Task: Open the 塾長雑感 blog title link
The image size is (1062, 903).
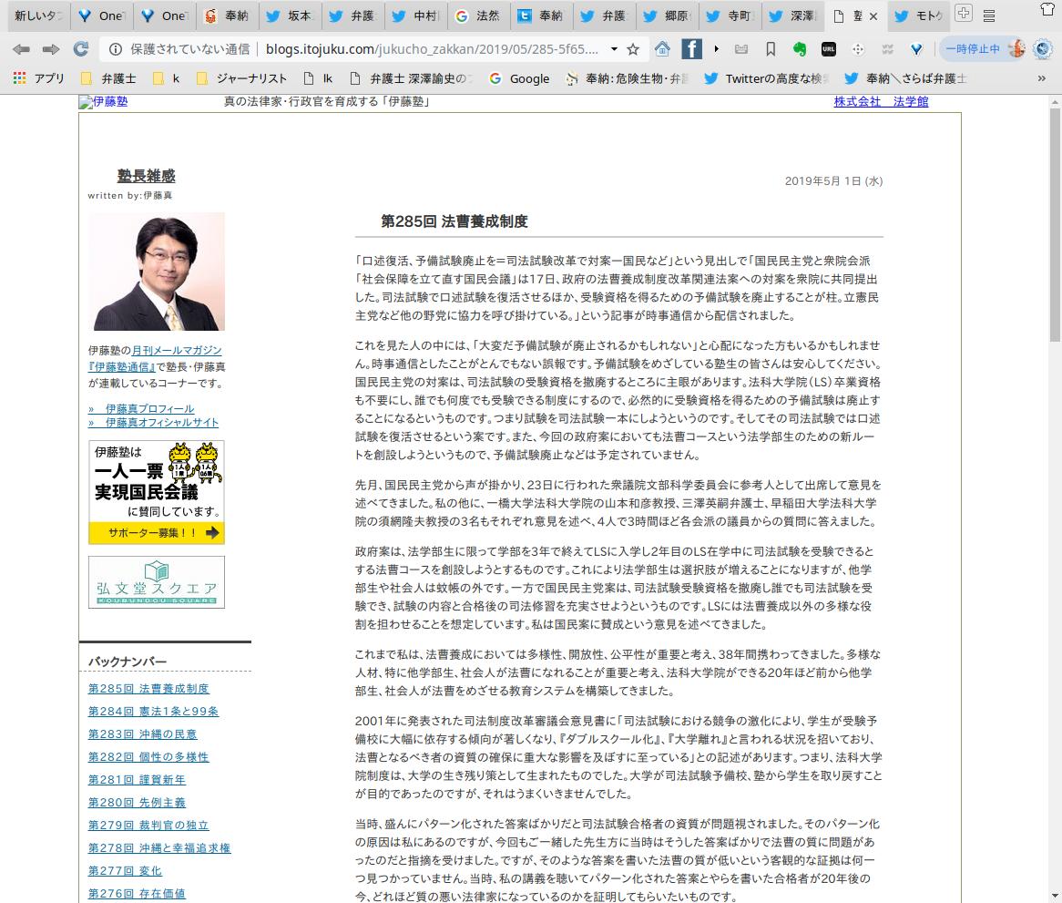Action: point(146,176)
